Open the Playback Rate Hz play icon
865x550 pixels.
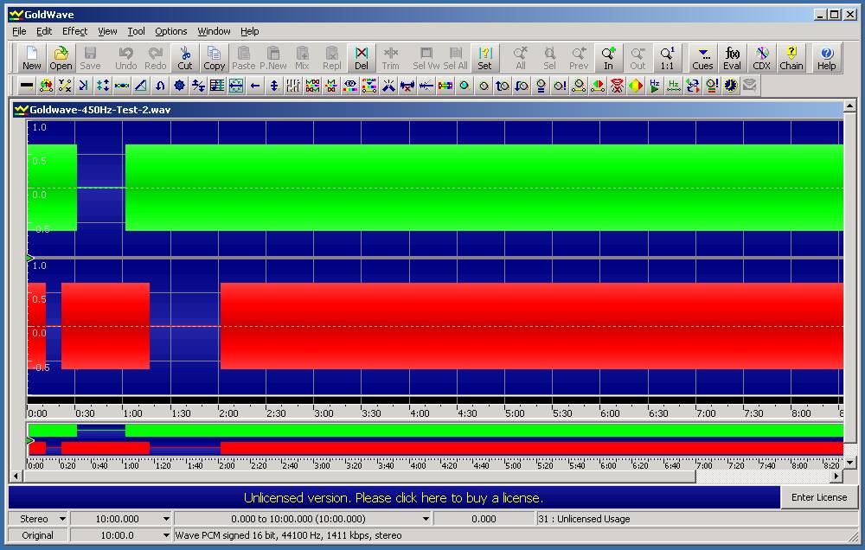coord(655,86)
